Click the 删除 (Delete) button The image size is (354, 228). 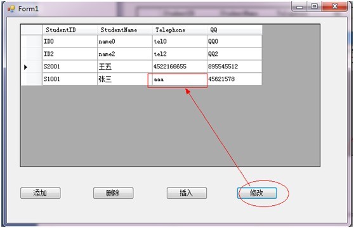click(114, 193)
